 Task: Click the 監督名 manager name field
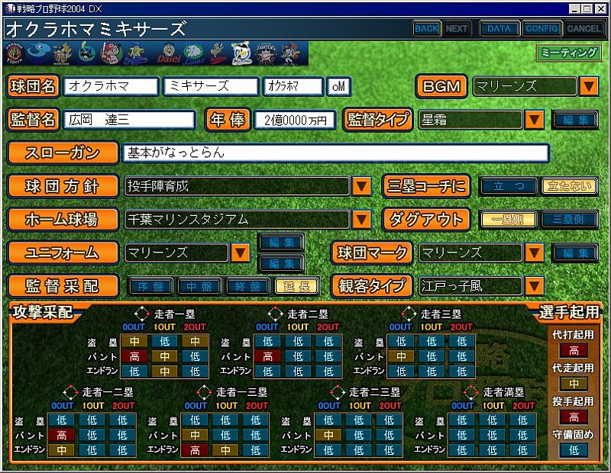coord(129,120)
